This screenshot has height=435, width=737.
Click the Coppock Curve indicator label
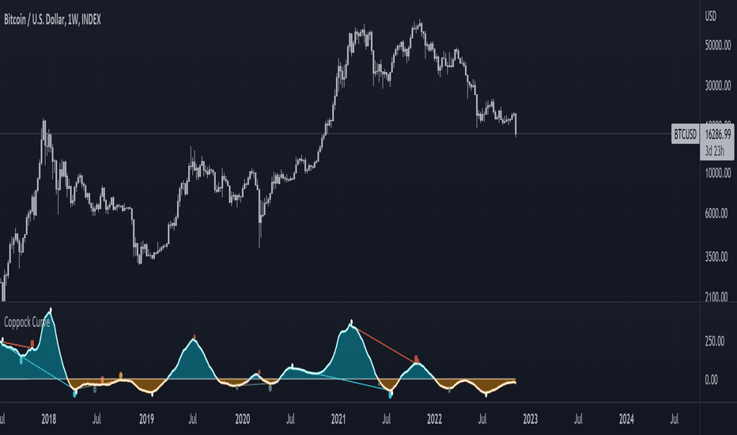27,322
